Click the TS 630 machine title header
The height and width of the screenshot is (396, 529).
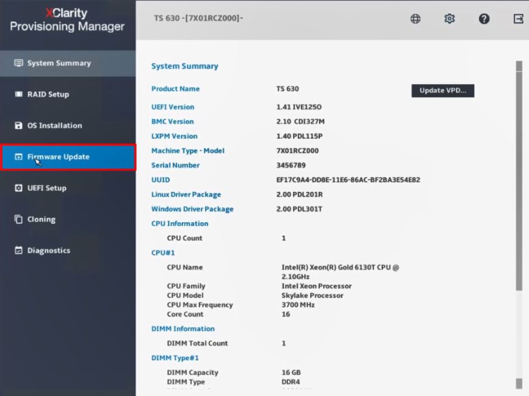click(x=198, y=19)
